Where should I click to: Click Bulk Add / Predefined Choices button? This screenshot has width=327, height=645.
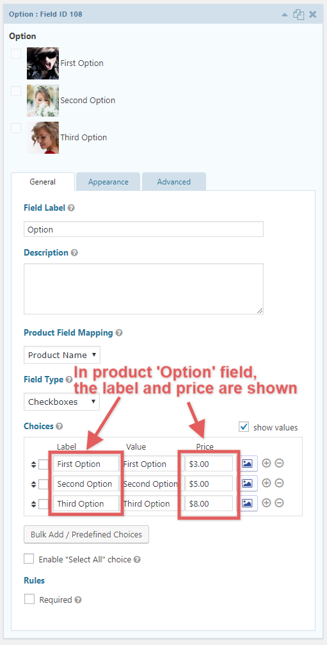(x=86, y=534)
